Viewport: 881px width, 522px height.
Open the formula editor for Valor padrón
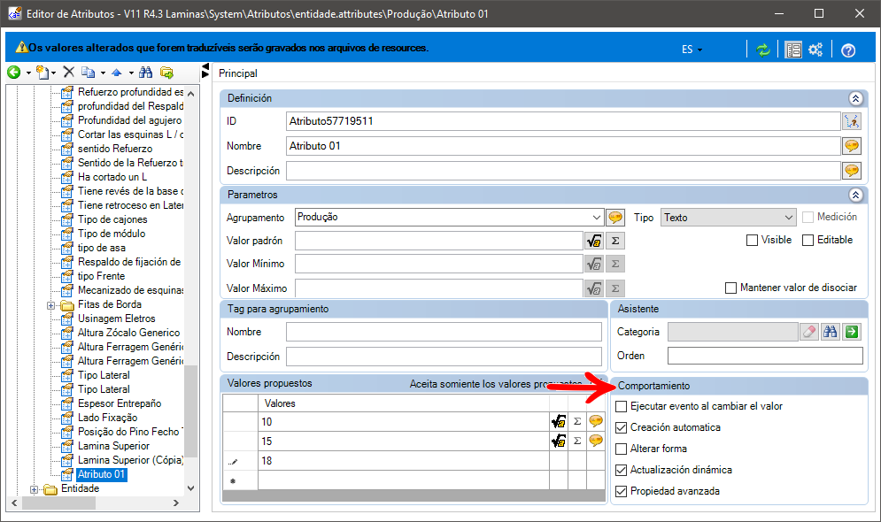coord(594,241)
